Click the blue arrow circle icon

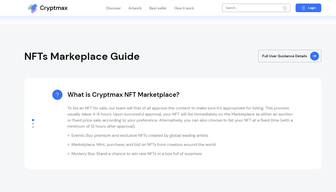coord(314,56)
